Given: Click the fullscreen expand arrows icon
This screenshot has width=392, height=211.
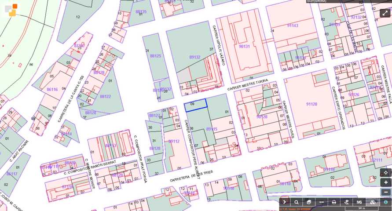Looking at the screenshot, I should 385,13.
